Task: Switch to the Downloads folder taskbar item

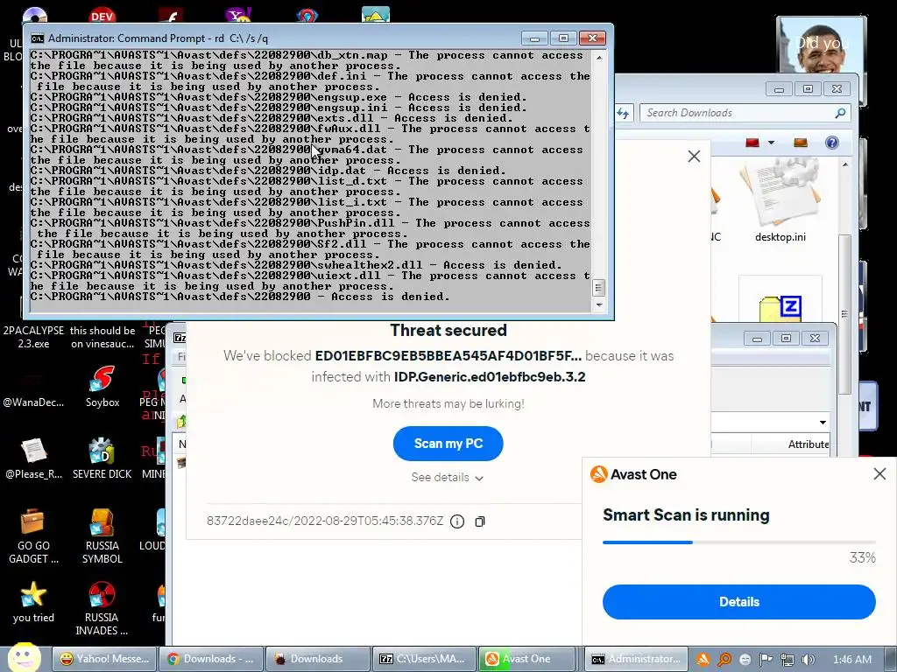Action: point(318,659)
